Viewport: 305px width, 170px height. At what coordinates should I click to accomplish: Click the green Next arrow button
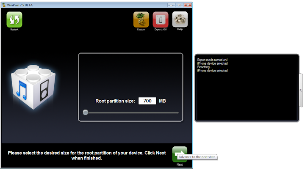point(180,154)
